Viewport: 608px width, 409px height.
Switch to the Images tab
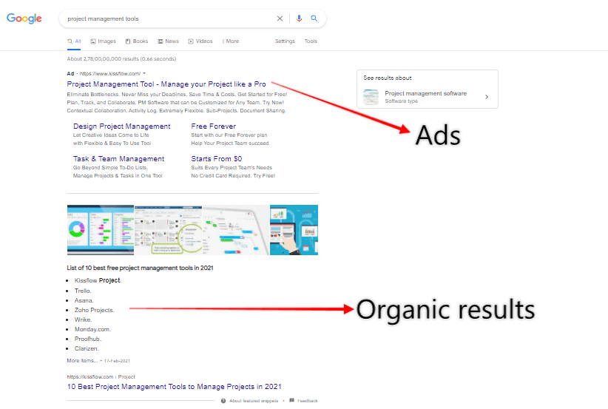point(103,41)
